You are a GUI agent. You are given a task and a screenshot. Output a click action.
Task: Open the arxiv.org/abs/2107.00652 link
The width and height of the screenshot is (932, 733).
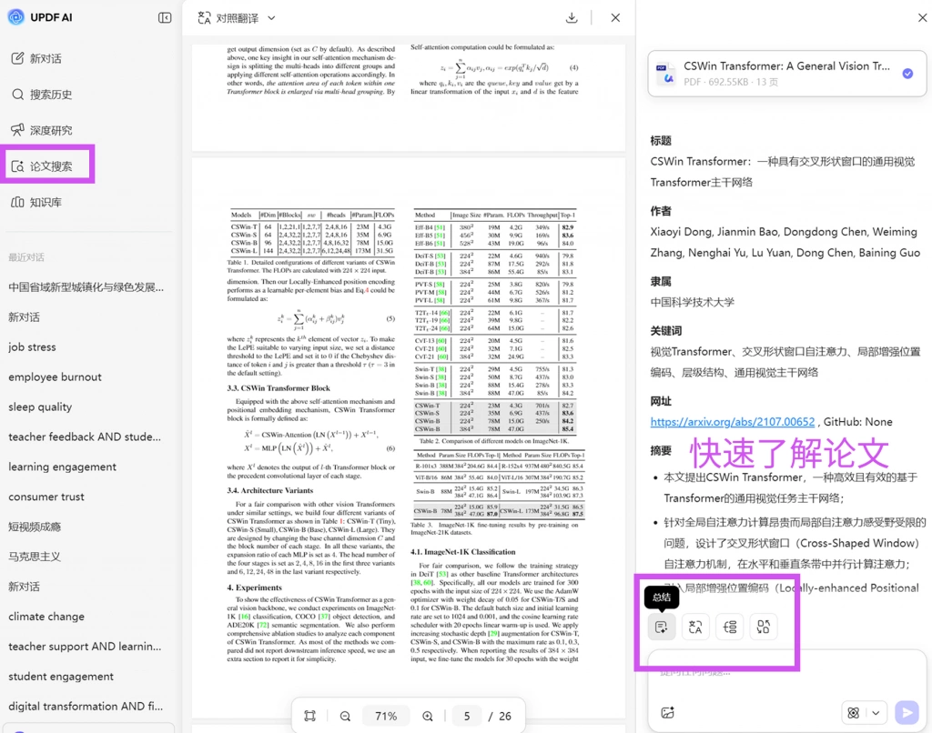(x=733, y=422)
